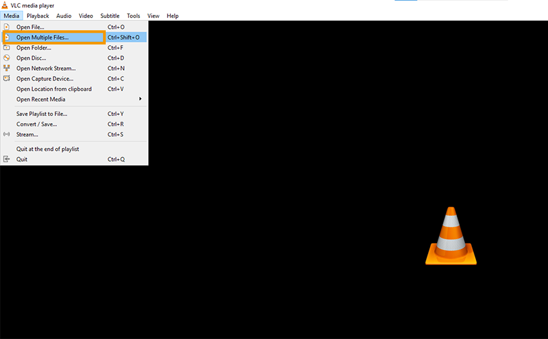This screenshot has height=339, width=548.
Task: Click the large VLC cone logo
Action: coord(451,235)
